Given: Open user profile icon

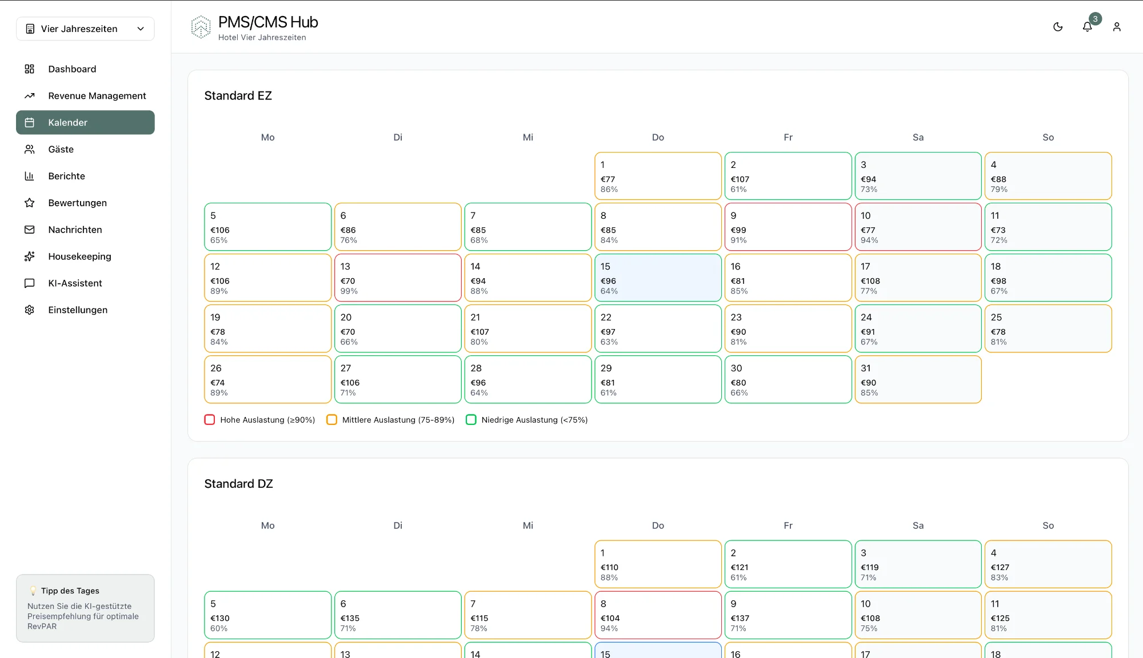Looking at the screenshot, I should (x=1117, y=27).
